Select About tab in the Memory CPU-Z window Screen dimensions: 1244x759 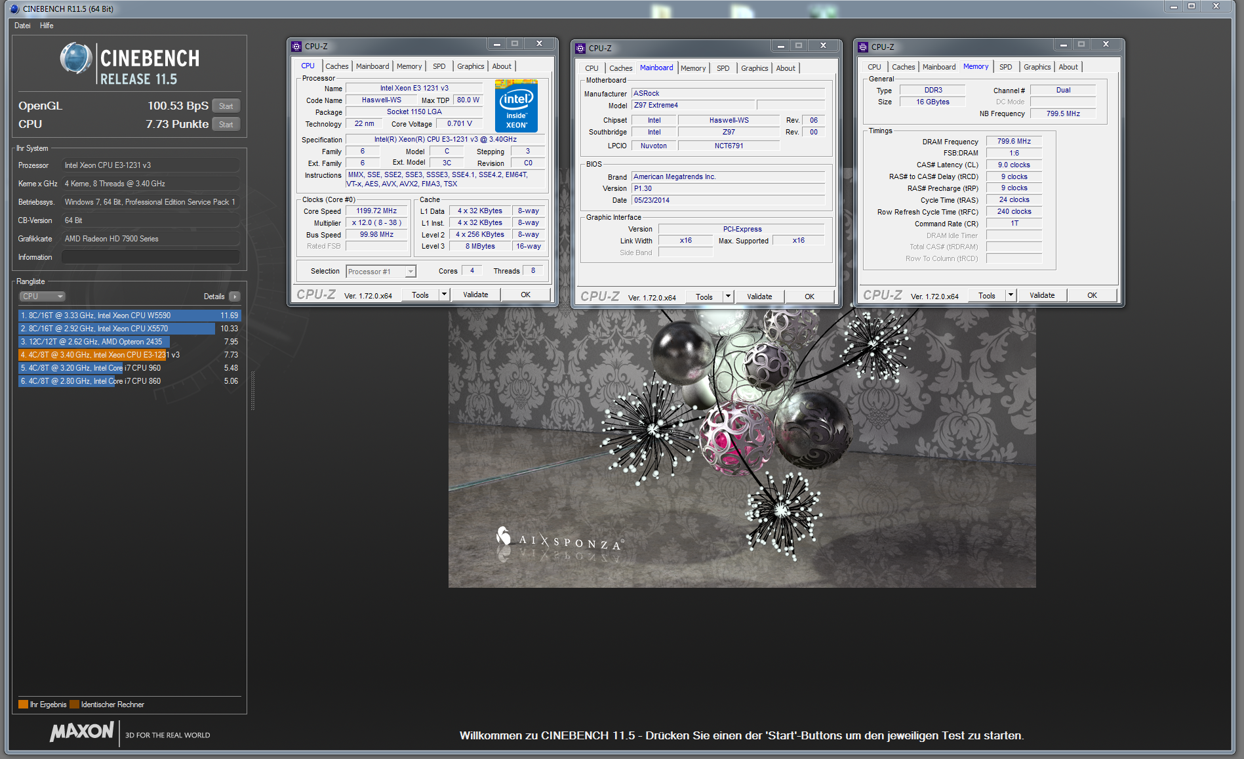[1068, 67]
